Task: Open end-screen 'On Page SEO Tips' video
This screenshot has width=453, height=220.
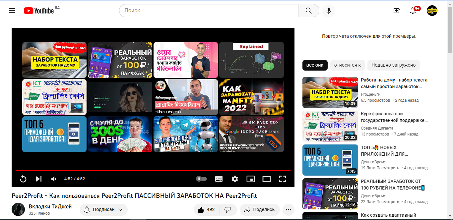Action: click(251, 134)
